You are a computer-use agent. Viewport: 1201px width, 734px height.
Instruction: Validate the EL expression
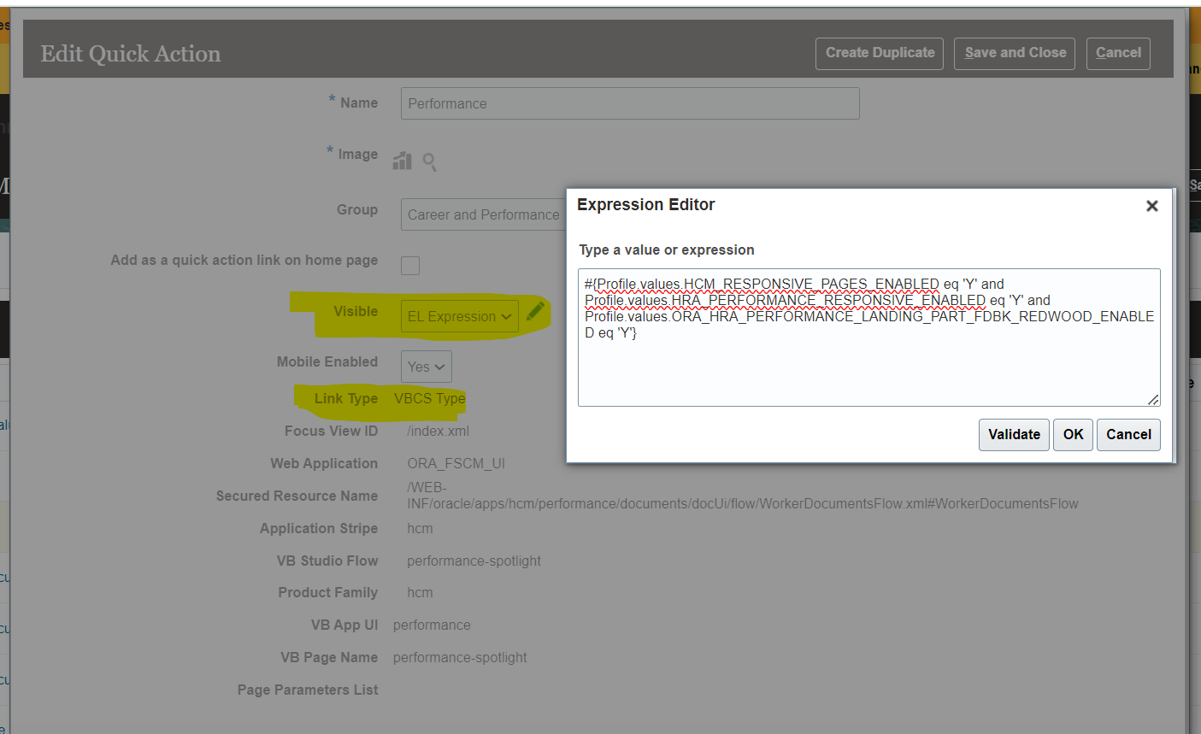(1014, 434)
